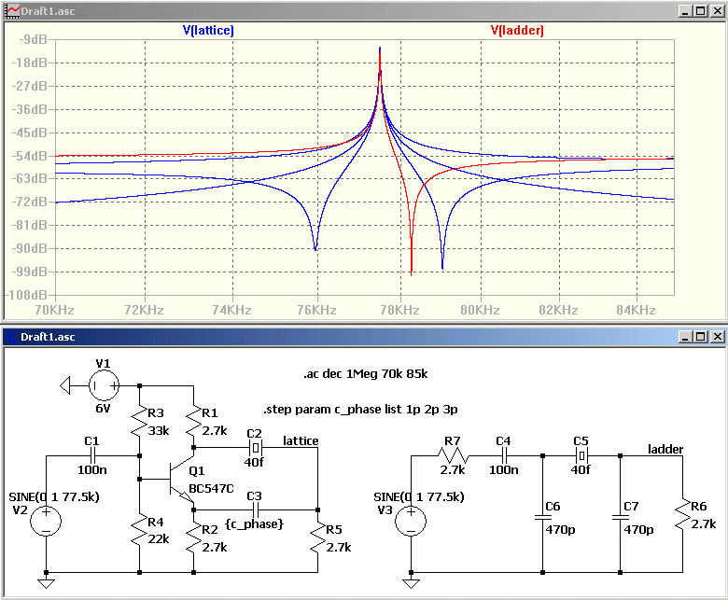Viewport: 728px width, 600px height.
Task: Click the -9dB vertical axis label
Action: [33, 40]
